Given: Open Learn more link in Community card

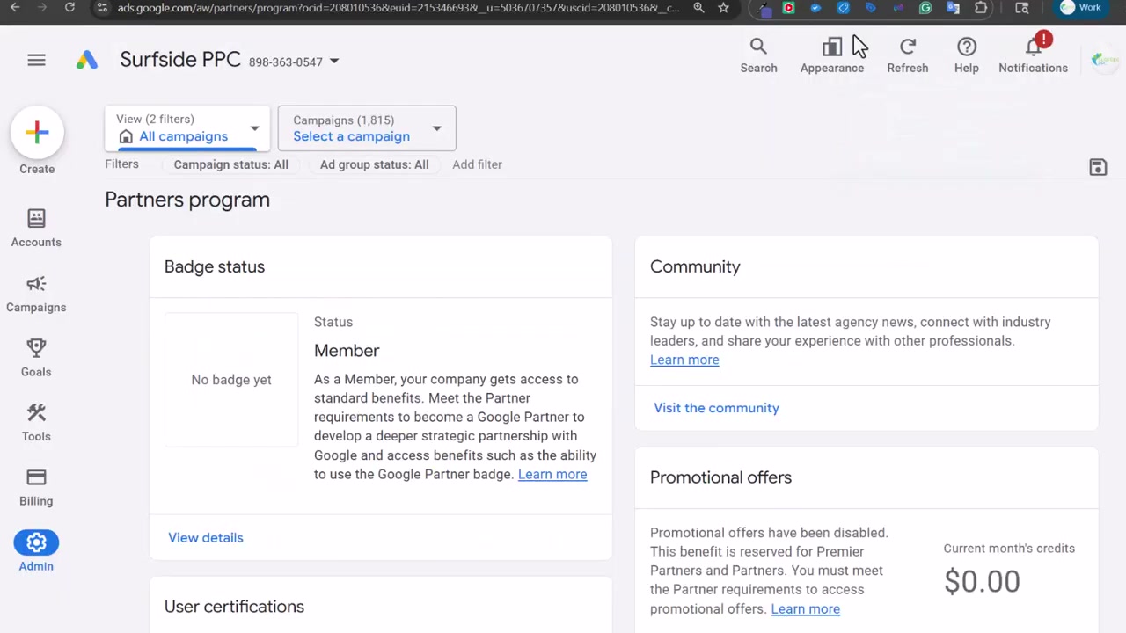Looking at the screenshot, I should [684, 360].
